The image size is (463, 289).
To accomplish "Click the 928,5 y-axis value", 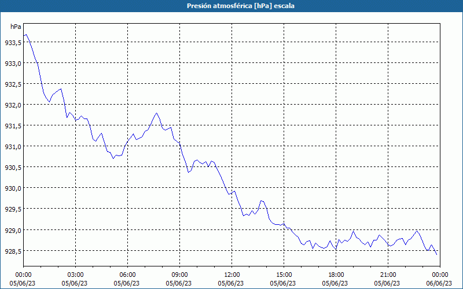I will coord(13,251).
